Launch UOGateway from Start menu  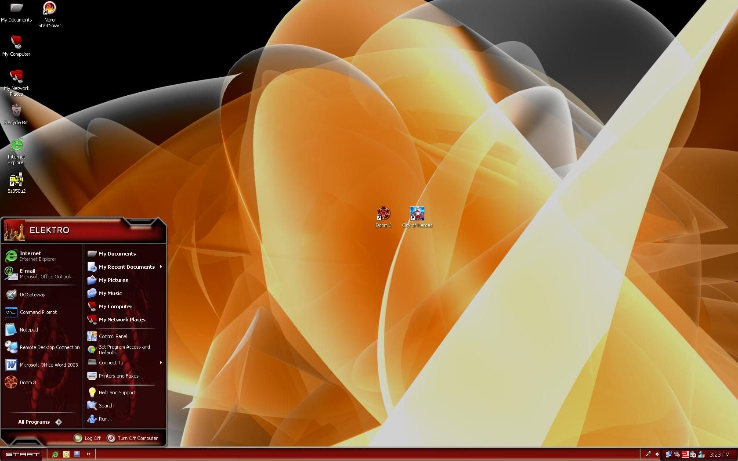click(42, 295)
